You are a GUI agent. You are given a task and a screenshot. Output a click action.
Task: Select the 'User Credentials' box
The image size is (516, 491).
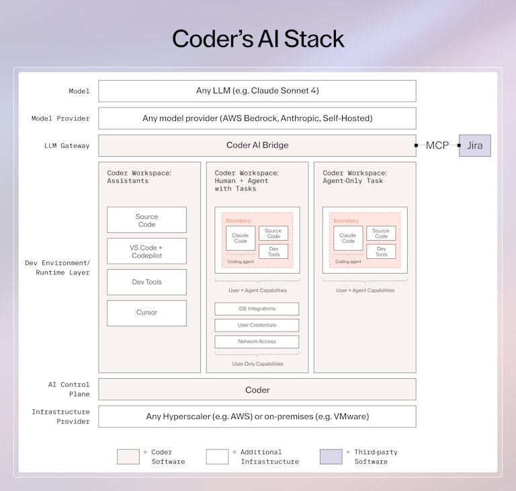click(x=257, y=326)
